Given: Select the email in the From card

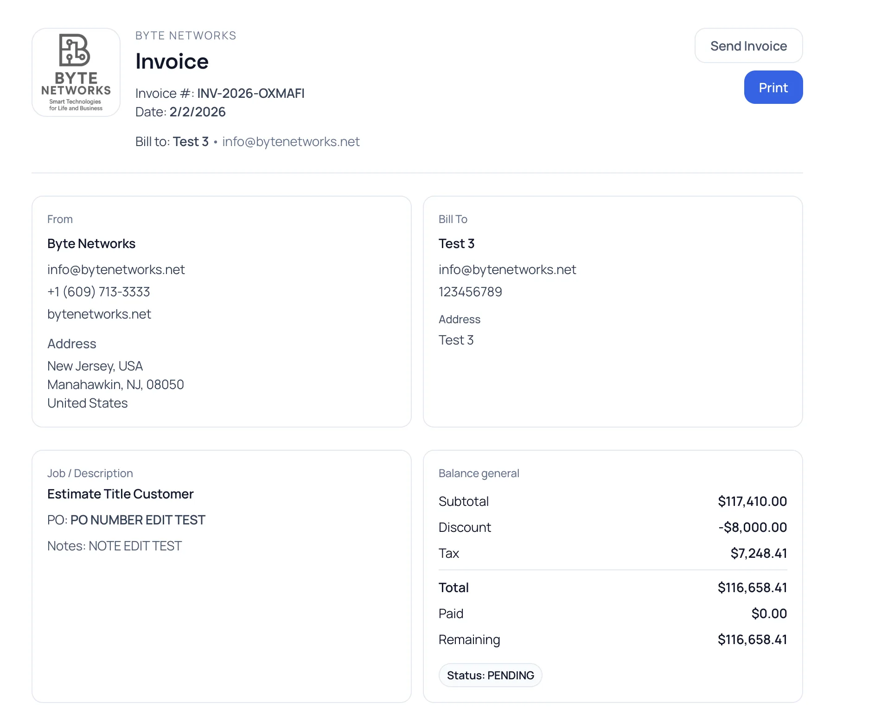Looking at the screenshot, I should tap(115, 269).
